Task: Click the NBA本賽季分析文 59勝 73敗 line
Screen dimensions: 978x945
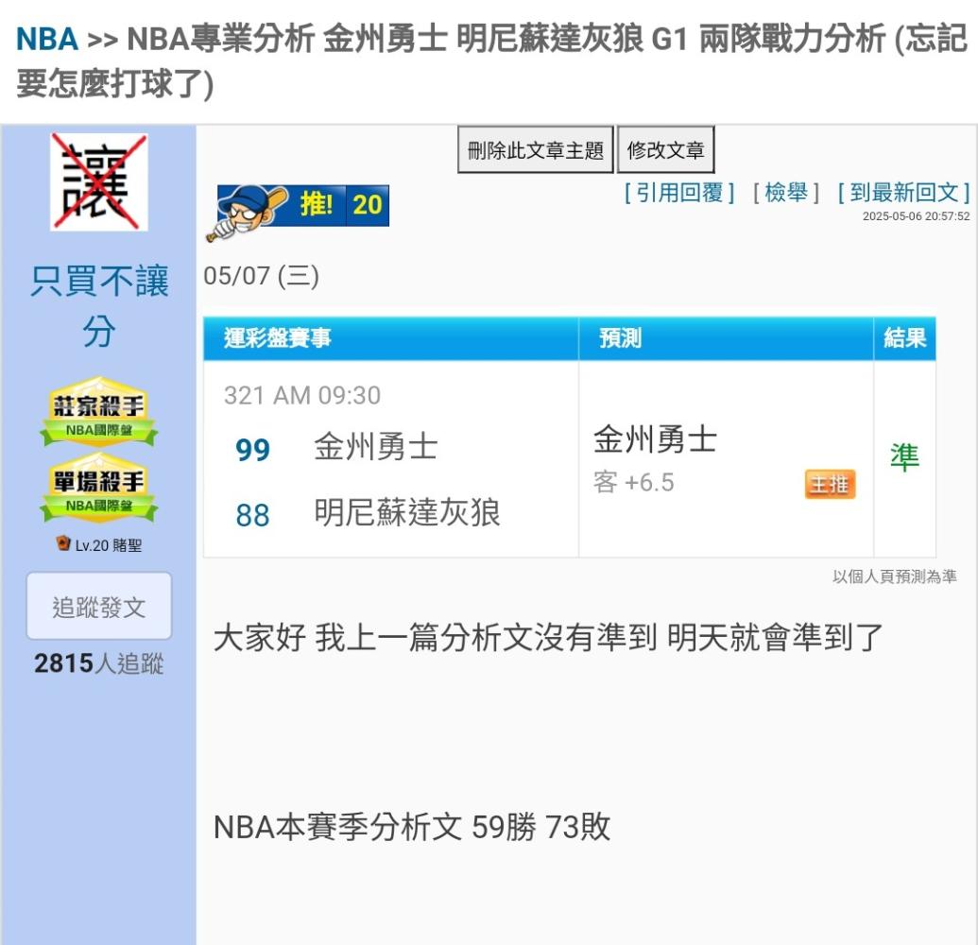Action: pos(412,827)
